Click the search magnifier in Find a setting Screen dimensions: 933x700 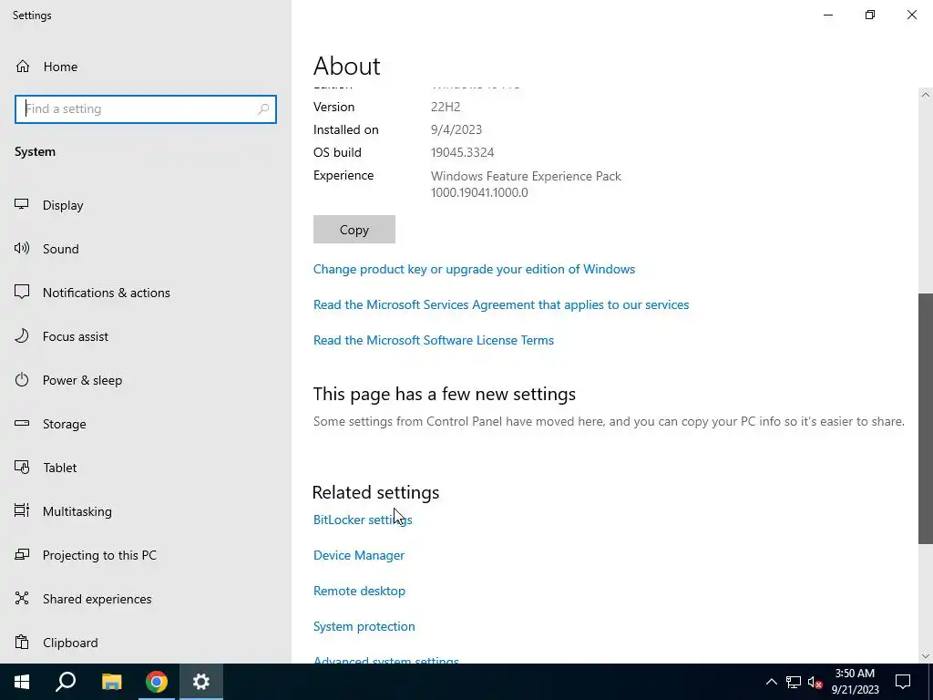[263, 109]
